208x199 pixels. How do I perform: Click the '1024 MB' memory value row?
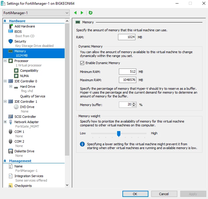click(22, 56)
